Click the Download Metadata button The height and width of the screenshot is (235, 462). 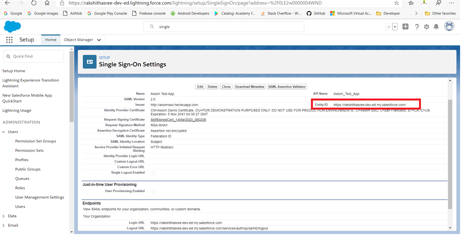(x=249, y=87)
